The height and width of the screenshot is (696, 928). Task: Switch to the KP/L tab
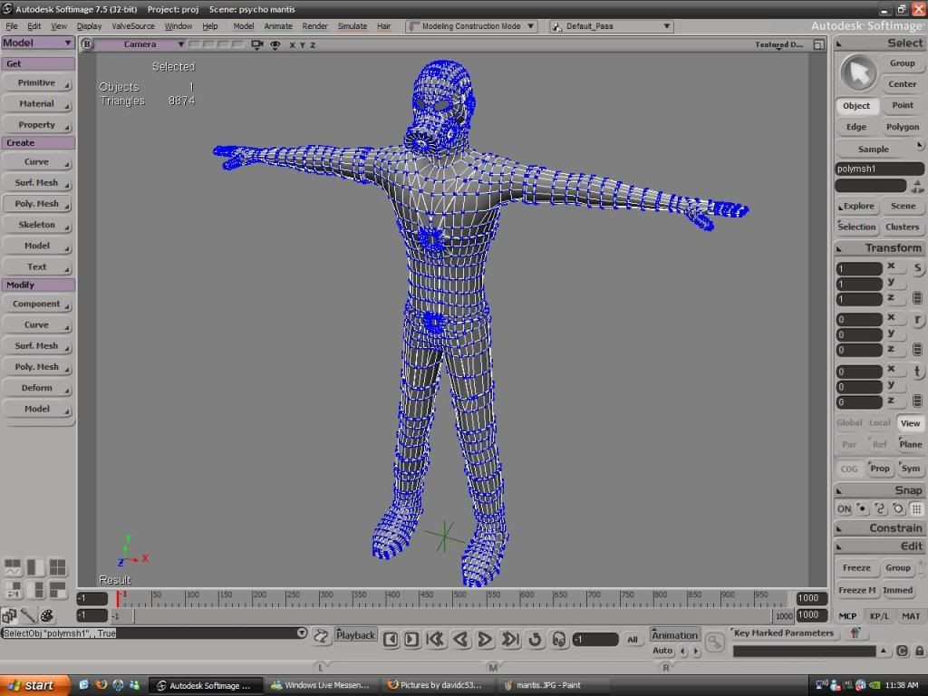[879, 616]
